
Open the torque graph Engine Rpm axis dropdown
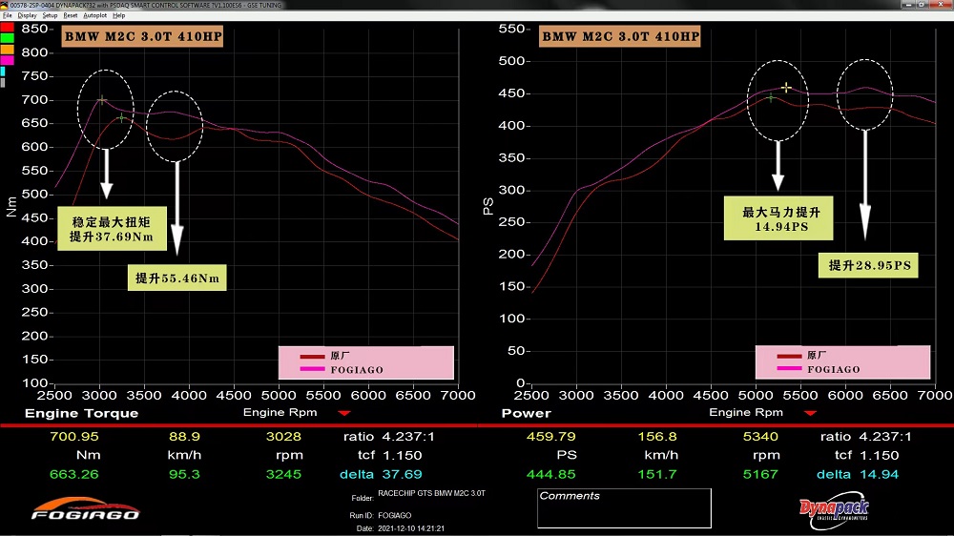tap(344, 413)
